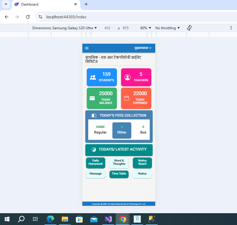
Task: Click the students group icon on blue card
Action: 93,77
